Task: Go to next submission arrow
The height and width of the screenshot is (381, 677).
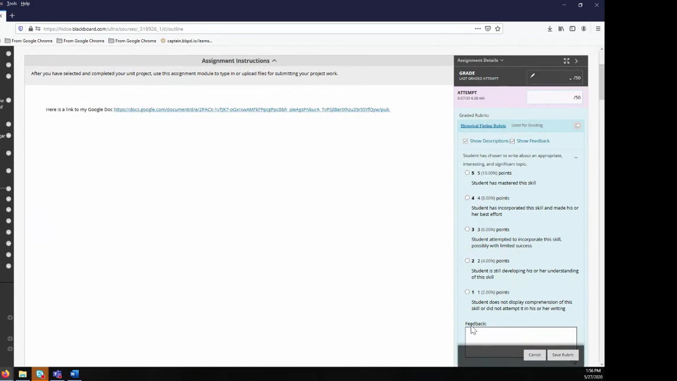Action: tap(577, 61)
